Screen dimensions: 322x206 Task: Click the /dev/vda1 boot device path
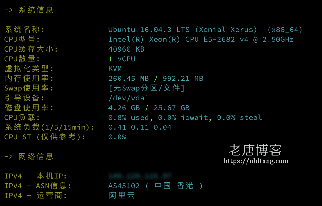pyautogui.click(x=128, y=98)
